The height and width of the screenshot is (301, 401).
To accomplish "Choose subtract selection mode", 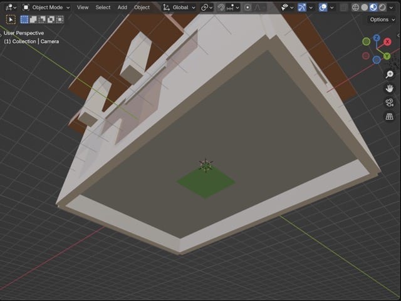I will [42, 19].
